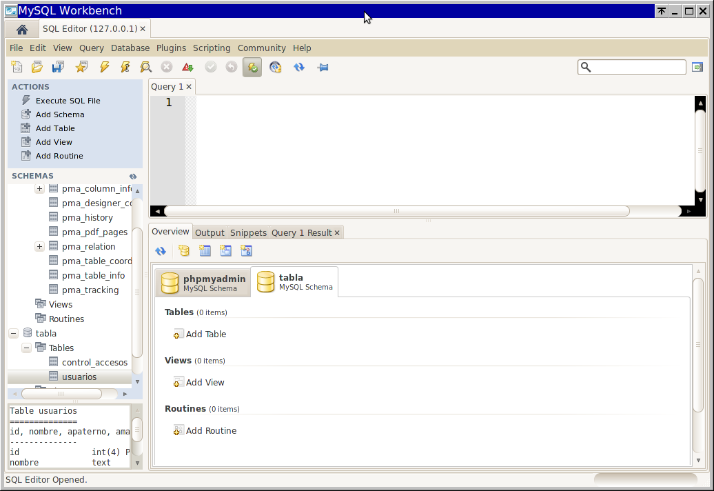Create a new SQL script tab
714x491 pixels.
(x=17, y=67)
